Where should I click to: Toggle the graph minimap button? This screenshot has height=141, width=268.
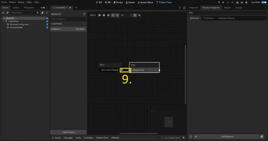(135, 15)
